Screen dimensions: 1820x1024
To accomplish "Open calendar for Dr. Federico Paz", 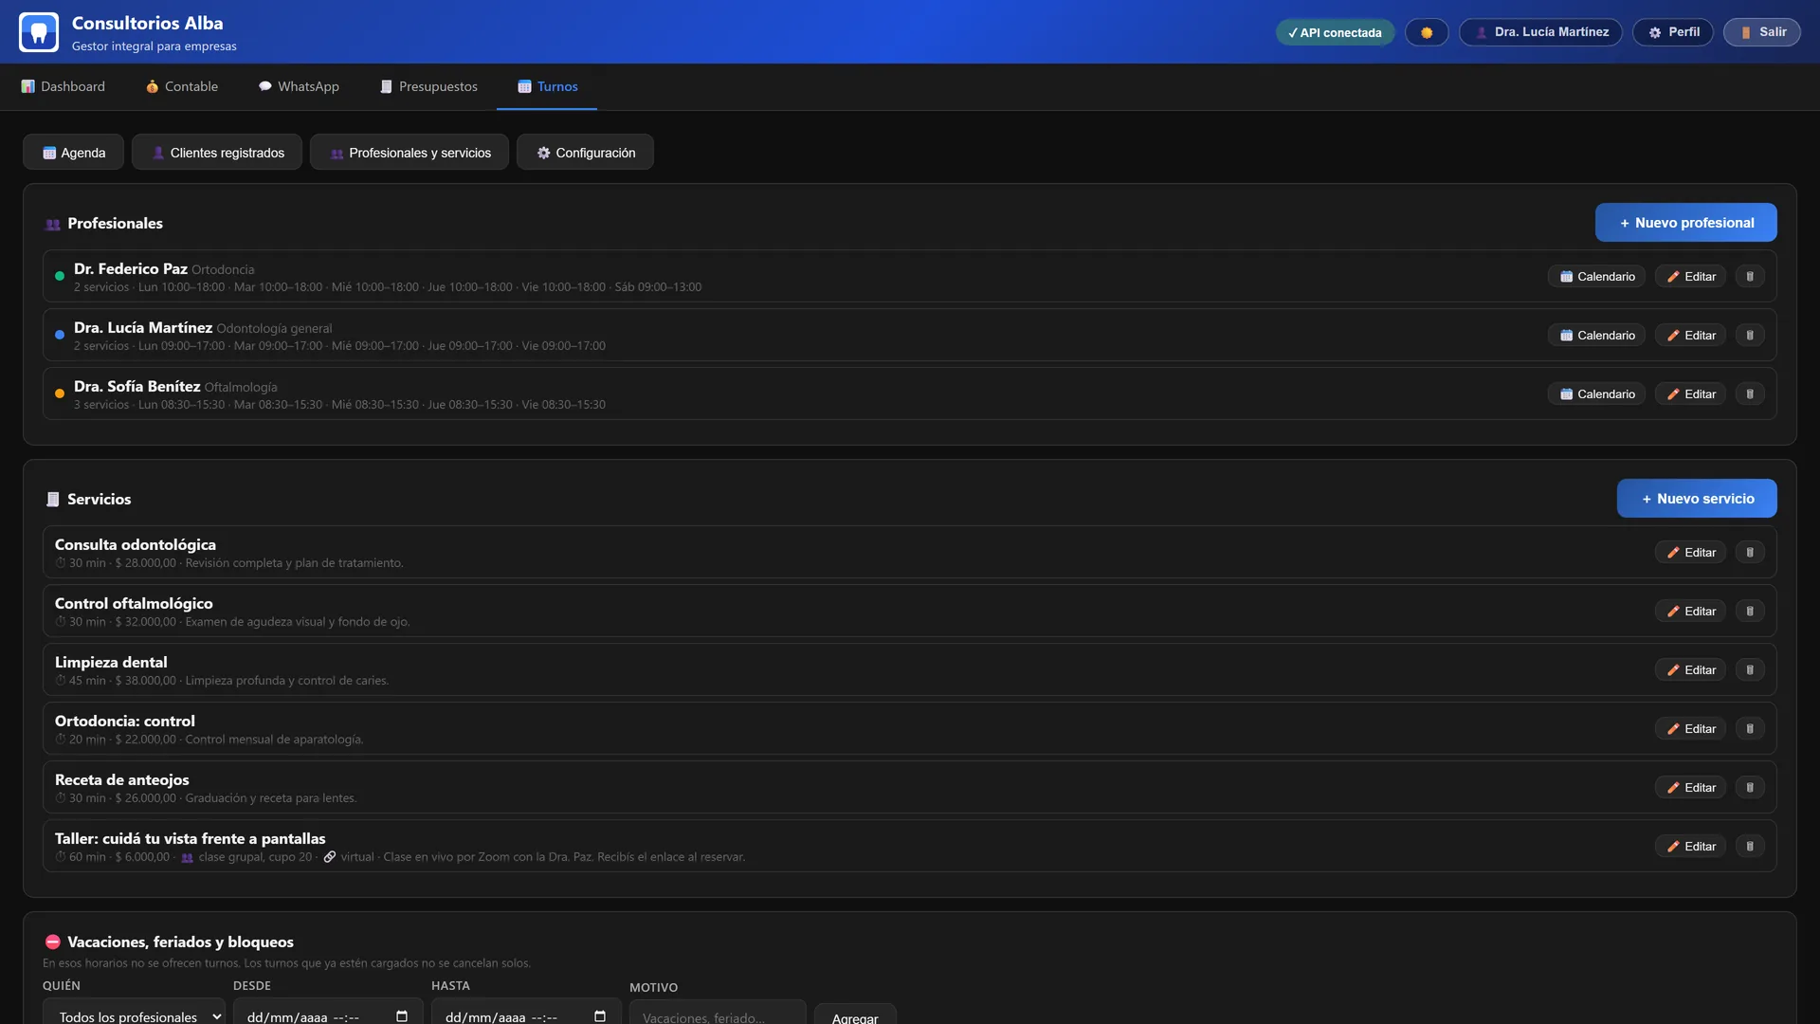I will (1597, 277).
